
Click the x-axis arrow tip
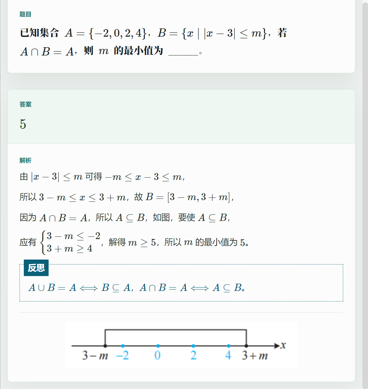pos(277,346)
